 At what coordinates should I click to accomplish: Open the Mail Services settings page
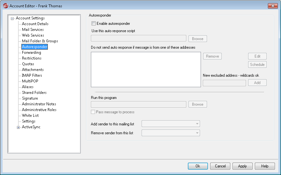(x=33, y=30)
